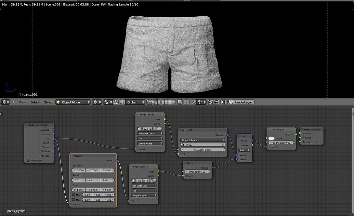Adjust Bump Strength 0.100 slider
Screen dimensions: 354x216
[x=197, y=172]
